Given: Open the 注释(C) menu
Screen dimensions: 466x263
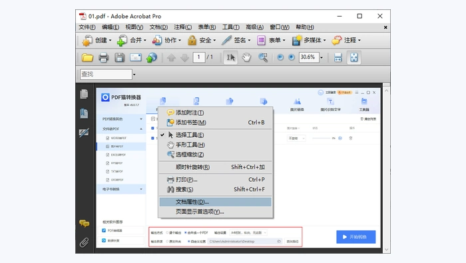Looking at the screenshot, I should tap(183, 27).
